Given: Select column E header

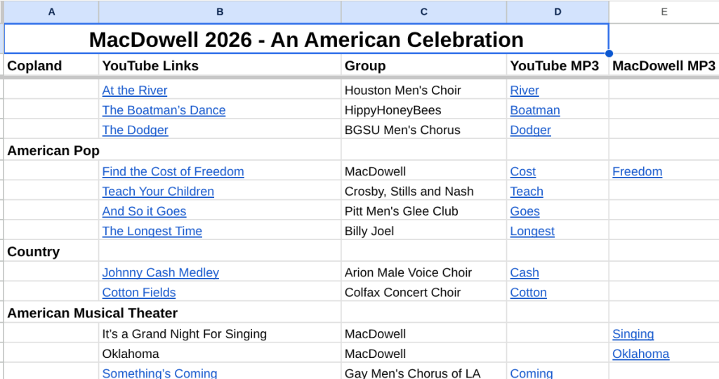Looking at the screenshot, I should (664, 12).
